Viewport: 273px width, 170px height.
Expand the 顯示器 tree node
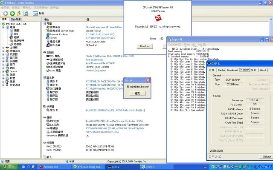[x=3, y=58]
